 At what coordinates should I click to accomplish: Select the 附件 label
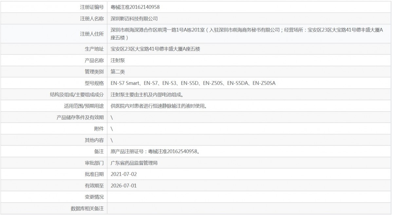click(x=99, y=128)
